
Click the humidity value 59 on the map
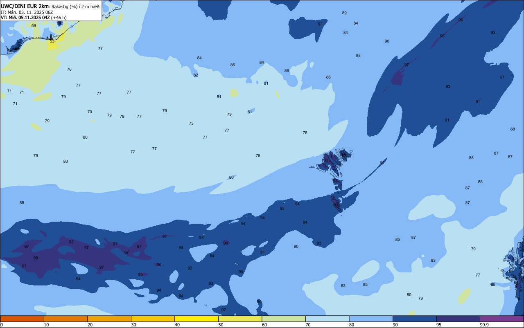[34, 26]
